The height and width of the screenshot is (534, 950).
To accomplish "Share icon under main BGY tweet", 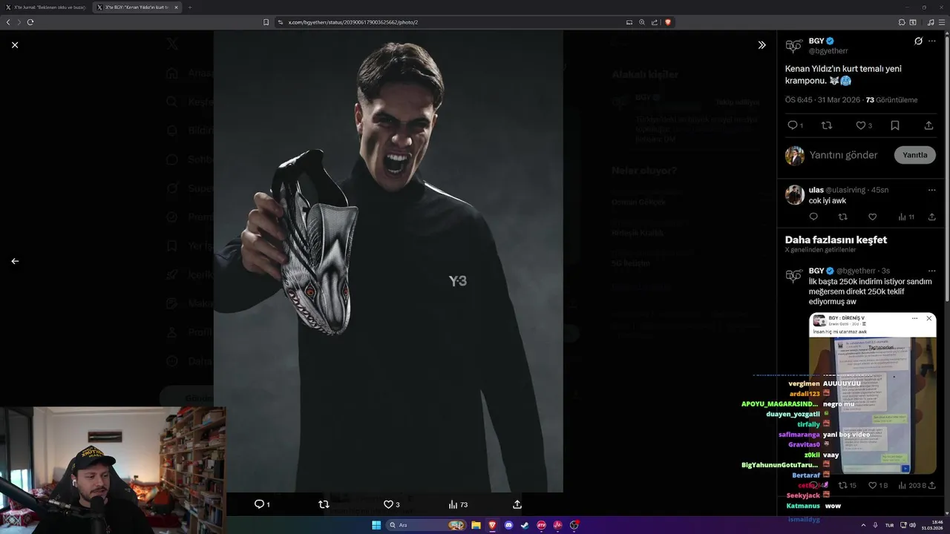I will [928, 125].
